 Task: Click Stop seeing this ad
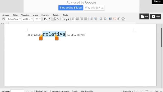[x=71, y=8]
